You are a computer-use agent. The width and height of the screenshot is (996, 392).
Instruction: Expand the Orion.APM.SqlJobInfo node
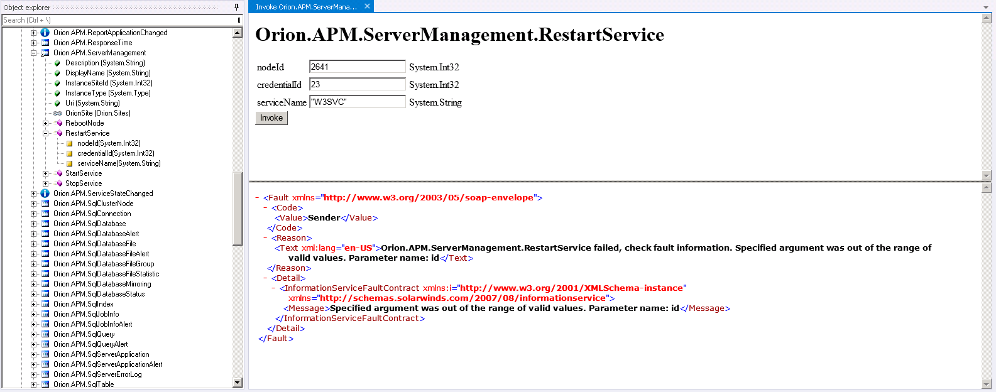coord(34,314)
